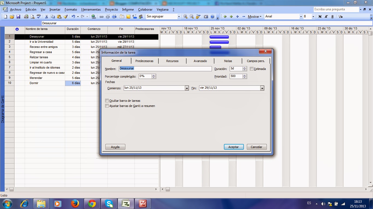Open the Fin date dropdown
373x209 pixels.
(x=262, y=88)
